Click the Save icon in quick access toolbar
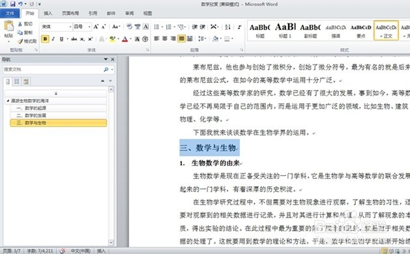This screenshot has height=254, width=410. [12, 4]
